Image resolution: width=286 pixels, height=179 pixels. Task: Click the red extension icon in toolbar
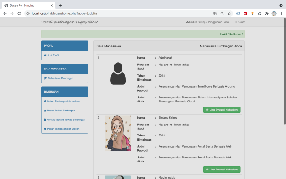click(x=245, y=13)
